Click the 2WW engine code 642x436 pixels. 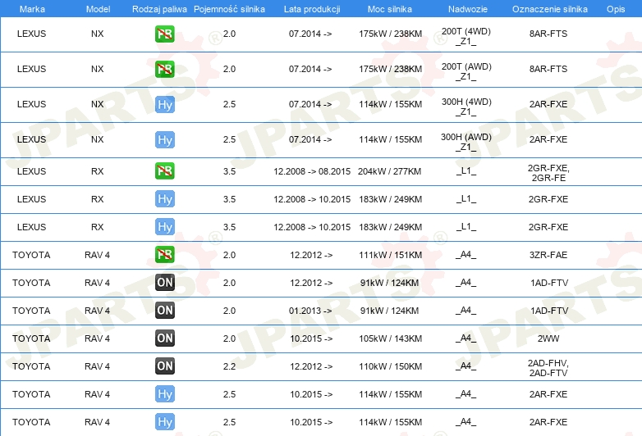point(548,338)
